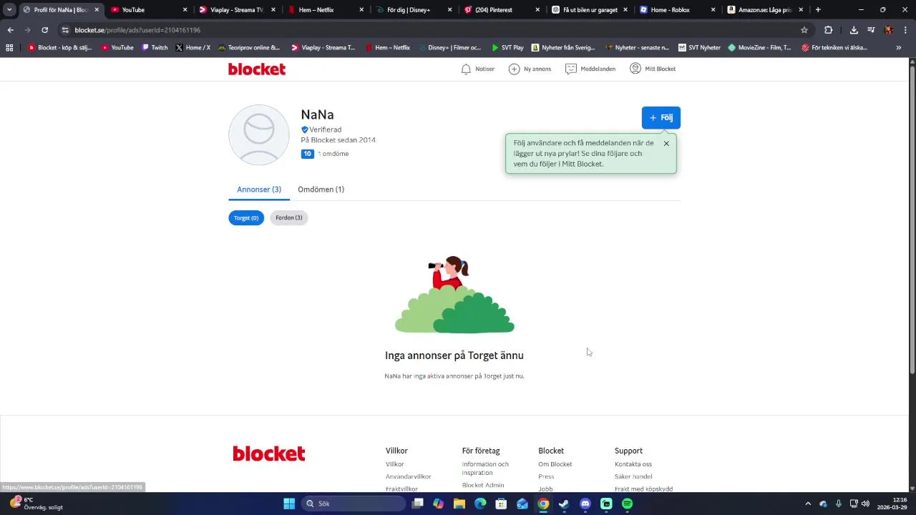The height and width of the screenshot is (515, 916).
Task: Open Discord from the taskbar
Action: click(585, 504)
